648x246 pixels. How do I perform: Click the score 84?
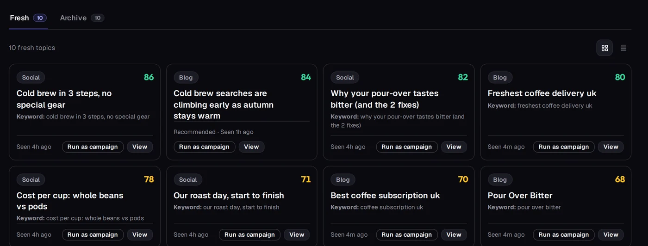tap(306, 77)
